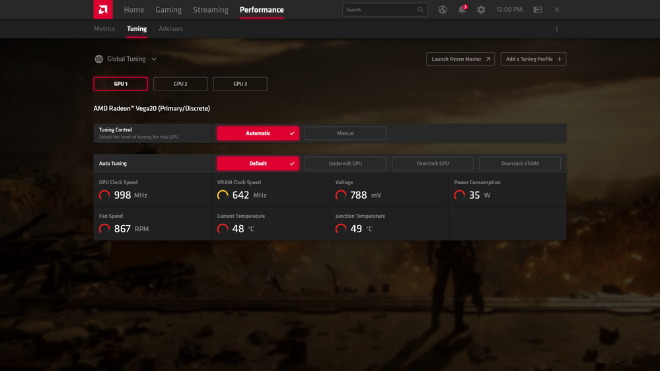This screenshot has height=371, width=660.
Task: Click the 12:00 PM clock
Action: coord(509,10)
